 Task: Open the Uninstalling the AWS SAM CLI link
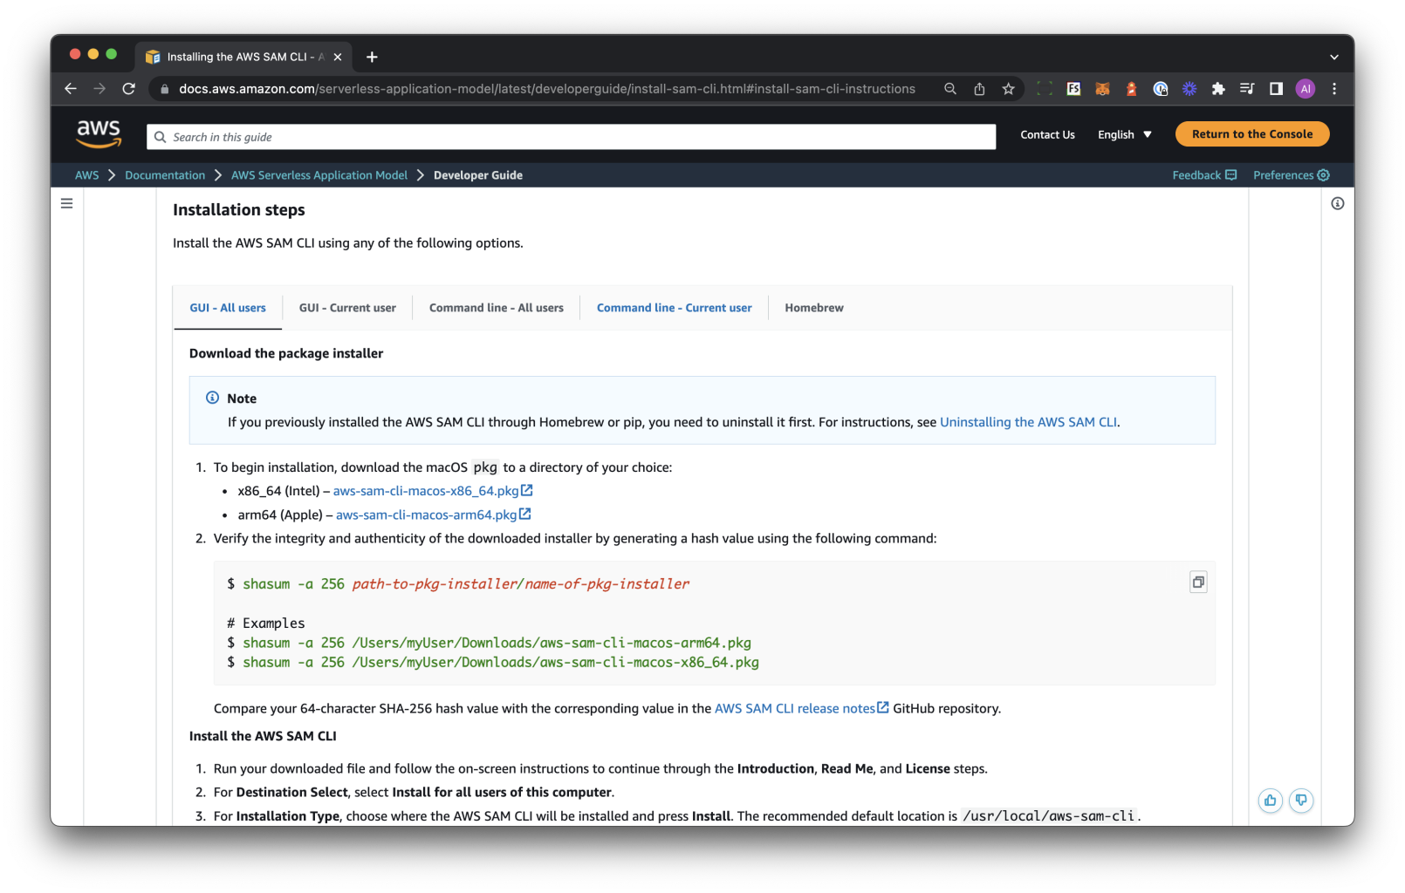[x=1028, y=421]
